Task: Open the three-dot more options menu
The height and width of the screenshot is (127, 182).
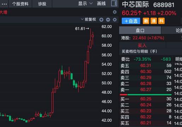Action: [x=4, y=4]
